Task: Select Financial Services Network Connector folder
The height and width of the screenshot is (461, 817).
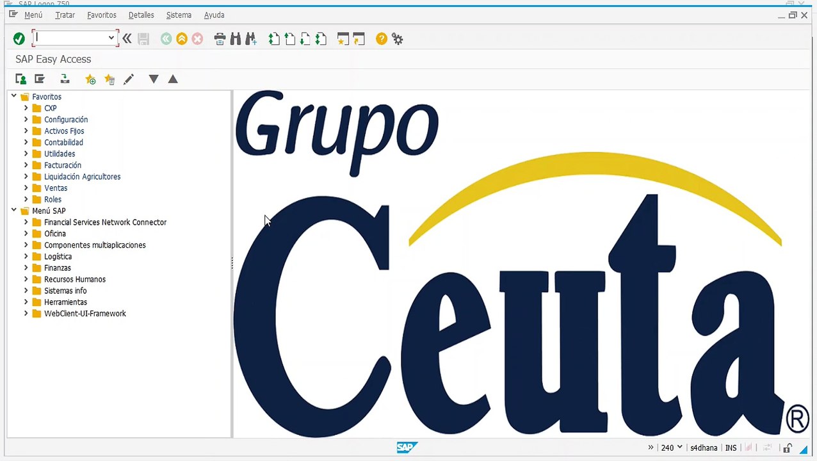Action: click(105, 222)
